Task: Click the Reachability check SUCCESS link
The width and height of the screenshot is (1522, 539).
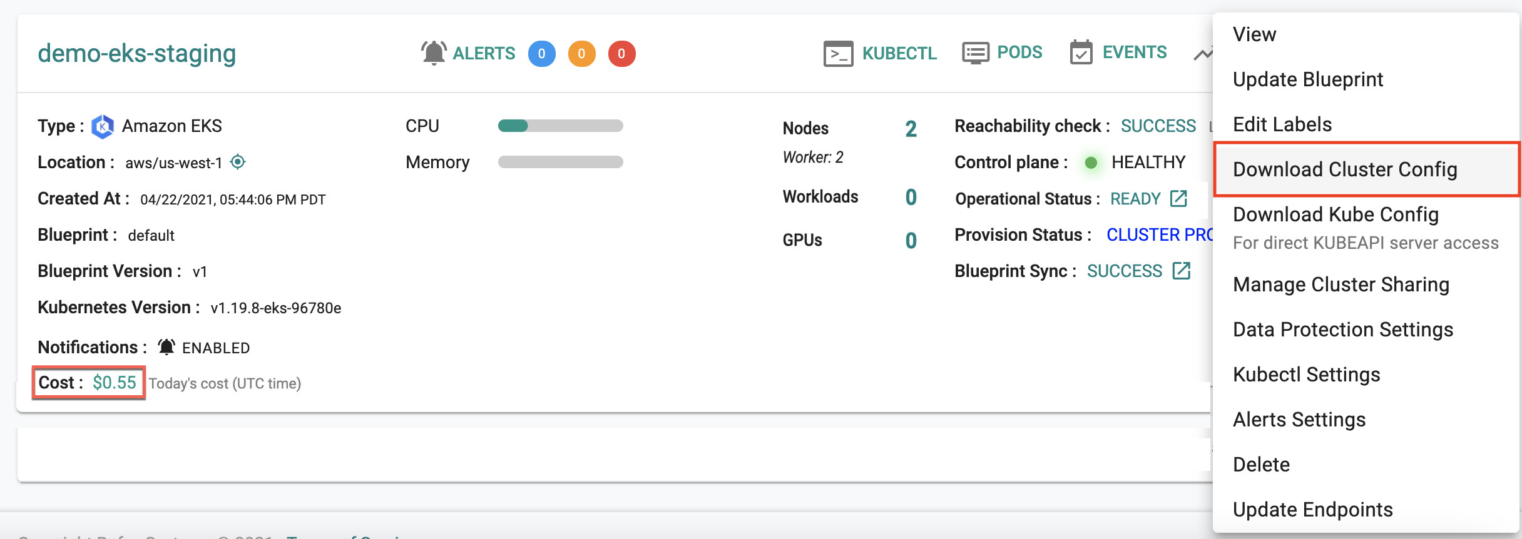Action: [1158, 126]
